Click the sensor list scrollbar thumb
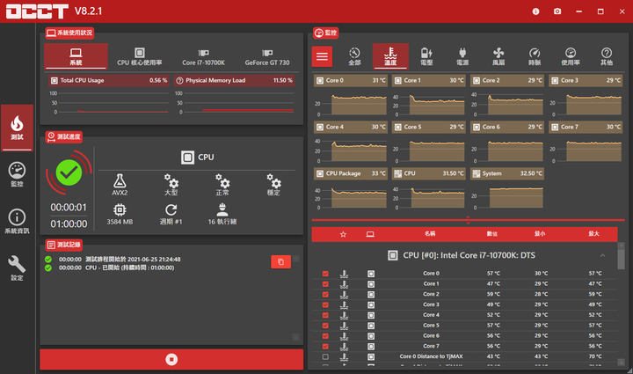 point(622,260)
